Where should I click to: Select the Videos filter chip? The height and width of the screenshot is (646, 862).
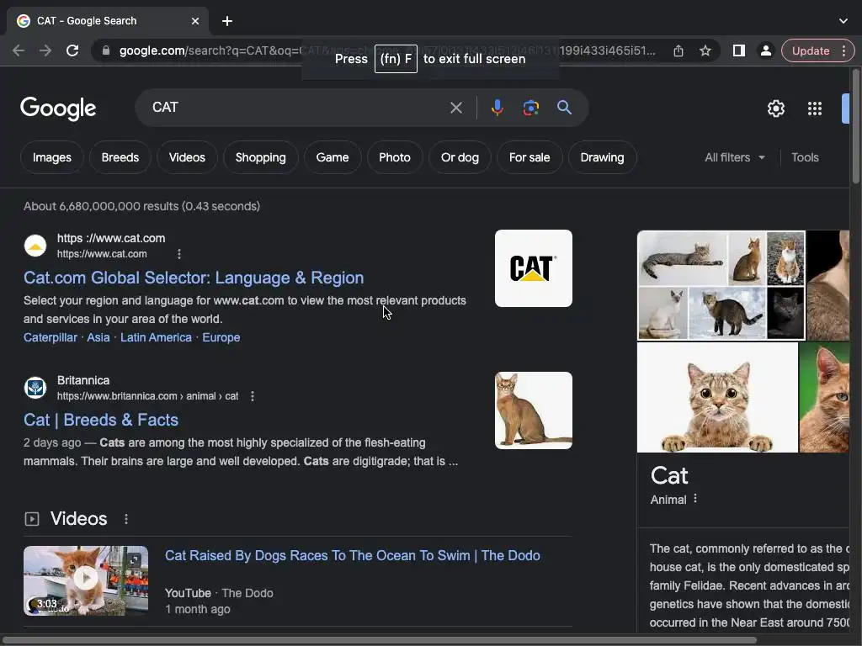pos(187,157)
